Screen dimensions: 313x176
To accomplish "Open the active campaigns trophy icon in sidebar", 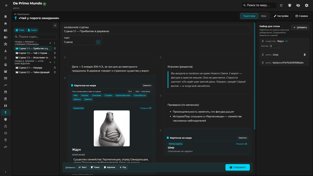I will (5, 113).
